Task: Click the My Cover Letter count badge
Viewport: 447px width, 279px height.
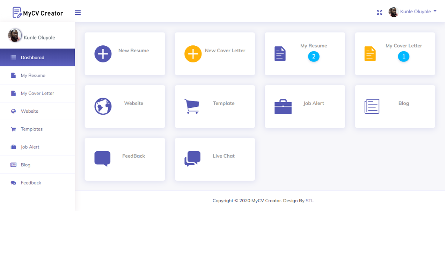Action: coord(403,56)
